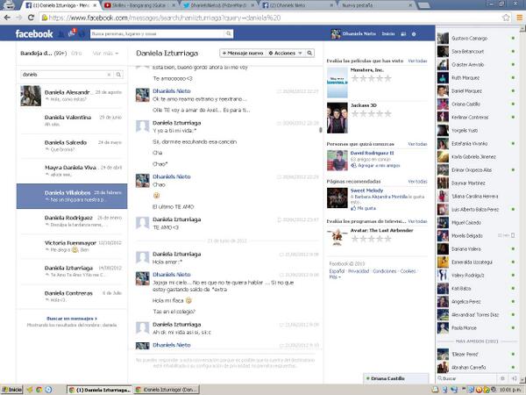The width and height of the screenshot is (526, 395).
Task: Open the privacy shortcuts icon in header
Action: pos(403,34)
